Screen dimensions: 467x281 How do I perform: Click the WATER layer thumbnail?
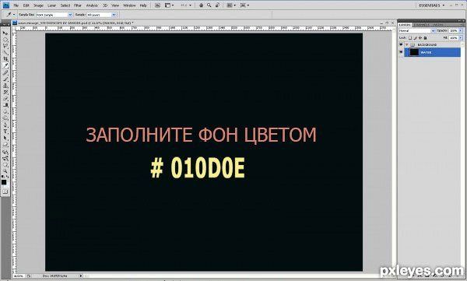[x=414, y=52]
